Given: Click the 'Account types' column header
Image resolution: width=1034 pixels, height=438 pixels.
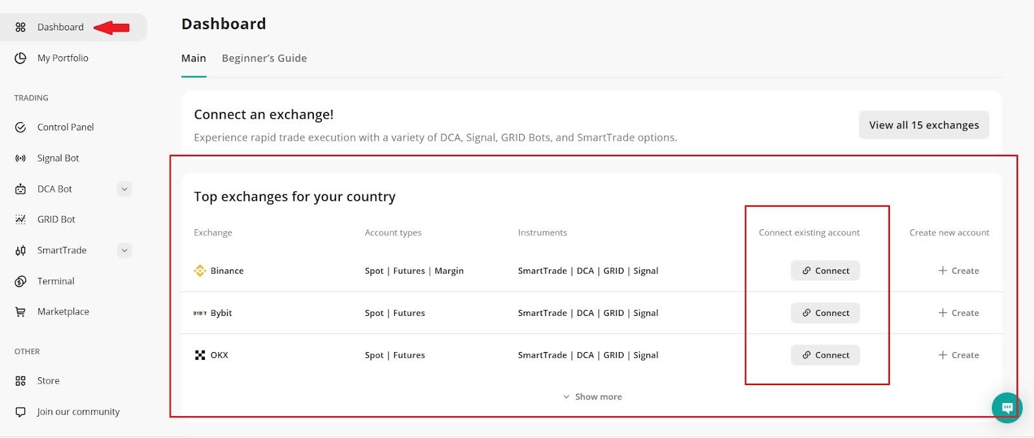Looking at the screenshot, I should (393, 233).
